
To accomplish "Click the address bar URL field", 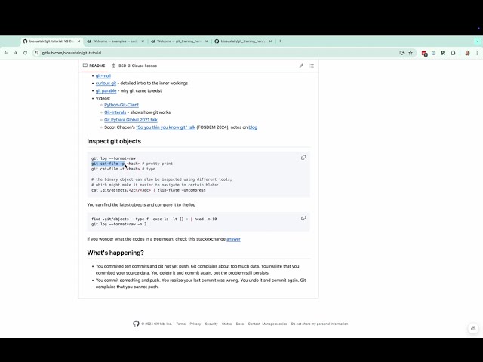I will 216,53.
